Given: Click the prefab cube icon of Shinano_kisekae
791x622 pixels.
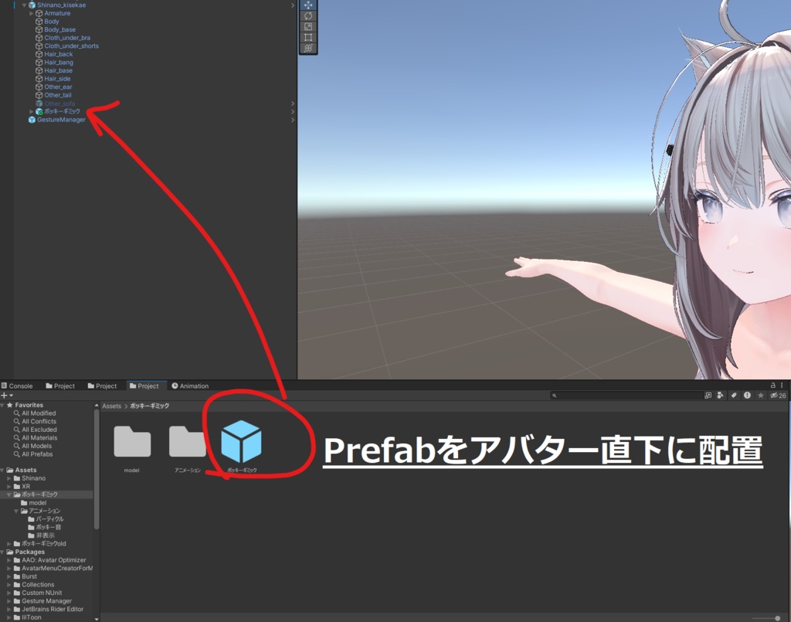Looking at the screenshot, I should (32, 5).
